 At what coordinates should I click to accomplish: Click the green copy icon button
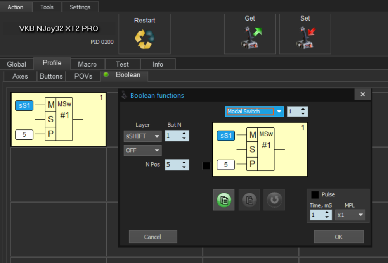[x=223, y=200]
